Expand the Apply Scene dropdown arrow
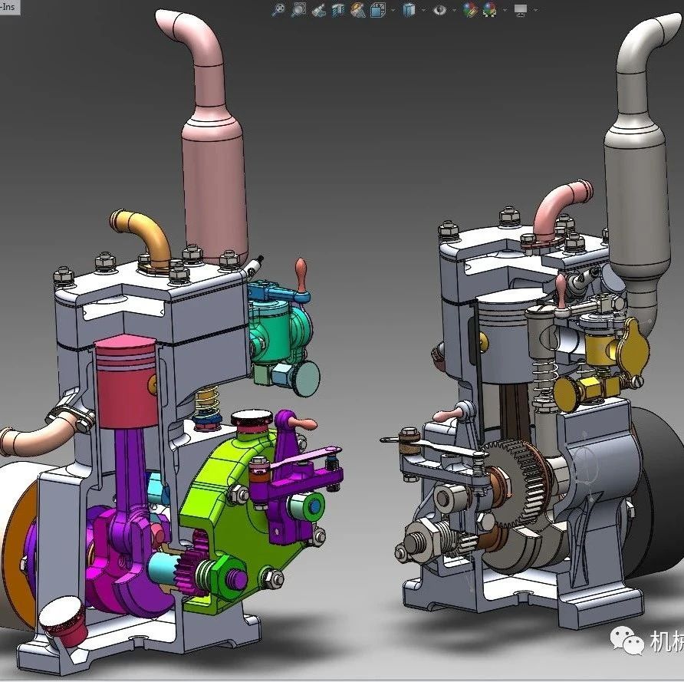Image resolution: width=684 pixels, height=682 pixels. point(505,10)
